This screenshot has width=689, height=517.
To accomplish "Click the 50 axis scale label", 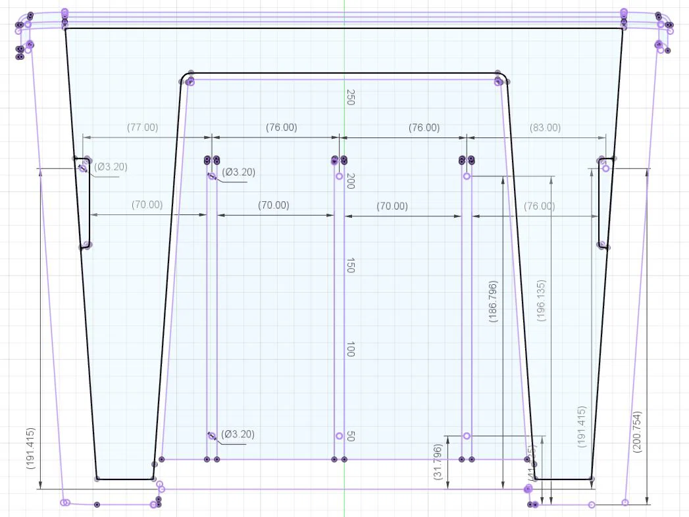I will point(350,436).
